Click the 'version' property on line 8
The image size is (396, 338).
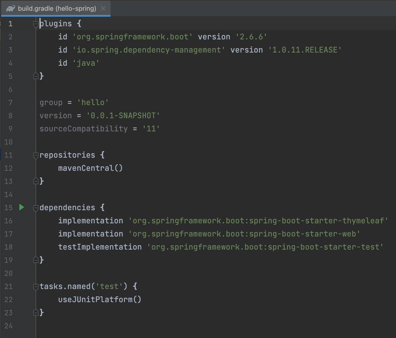[56, 116]
